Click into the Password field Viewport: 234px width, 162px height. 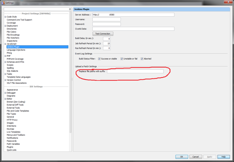[106, 24]
